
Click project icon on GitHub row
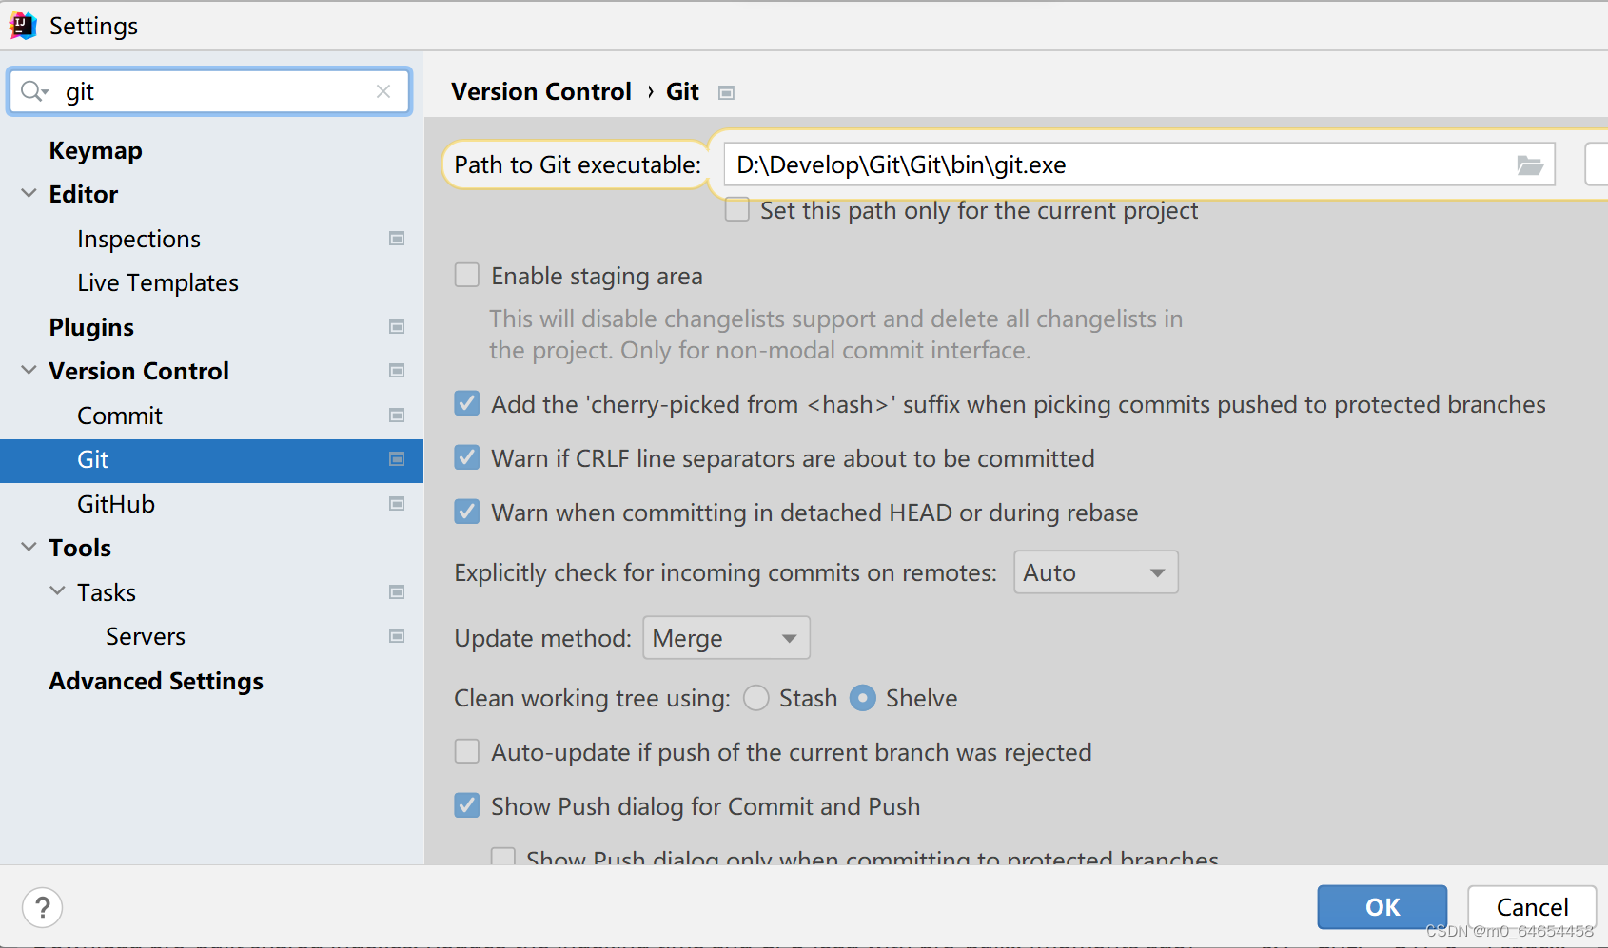[397, 504]
